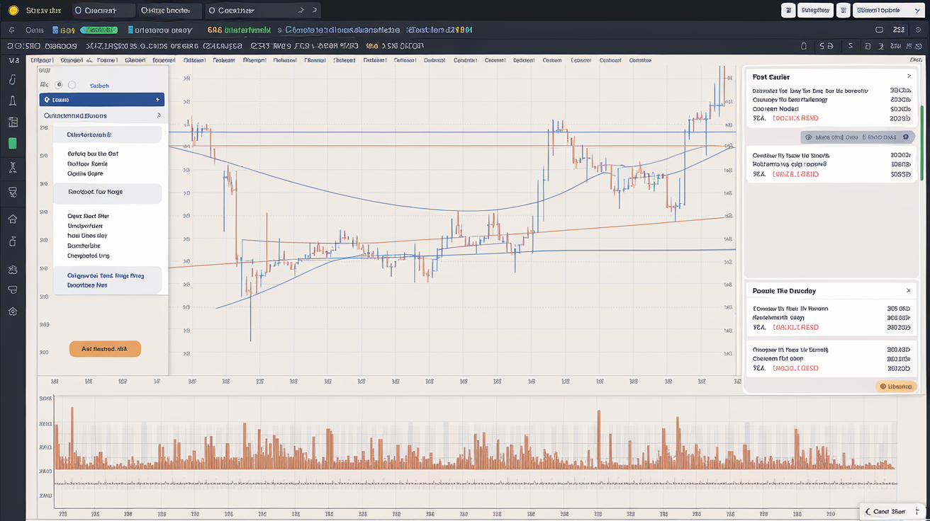Click the bottle icon below the home icon
930x521 pixels.
pos(13,241)
